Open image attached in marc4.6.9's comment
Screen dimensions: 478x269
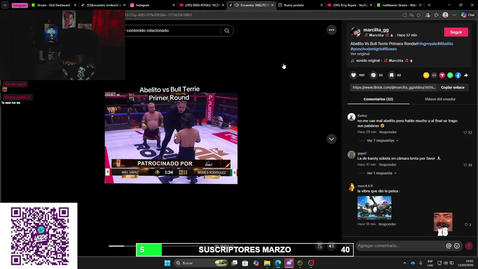374,207
